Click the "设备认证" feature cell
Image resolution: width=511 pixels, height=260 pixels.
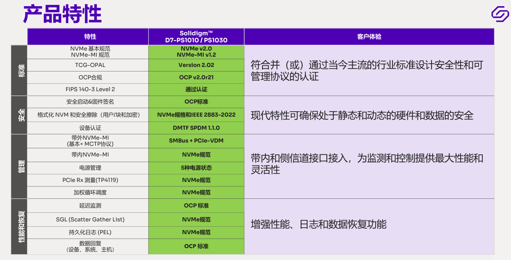tap(88, 128)
